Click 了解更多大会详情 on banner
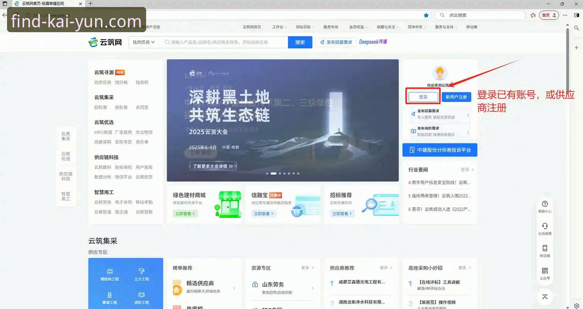 point(213,166)
